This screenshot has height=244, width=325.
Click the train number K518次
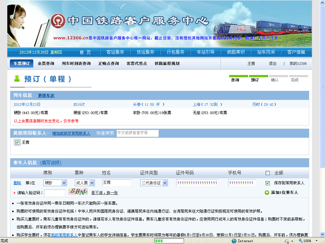point(79,105)
